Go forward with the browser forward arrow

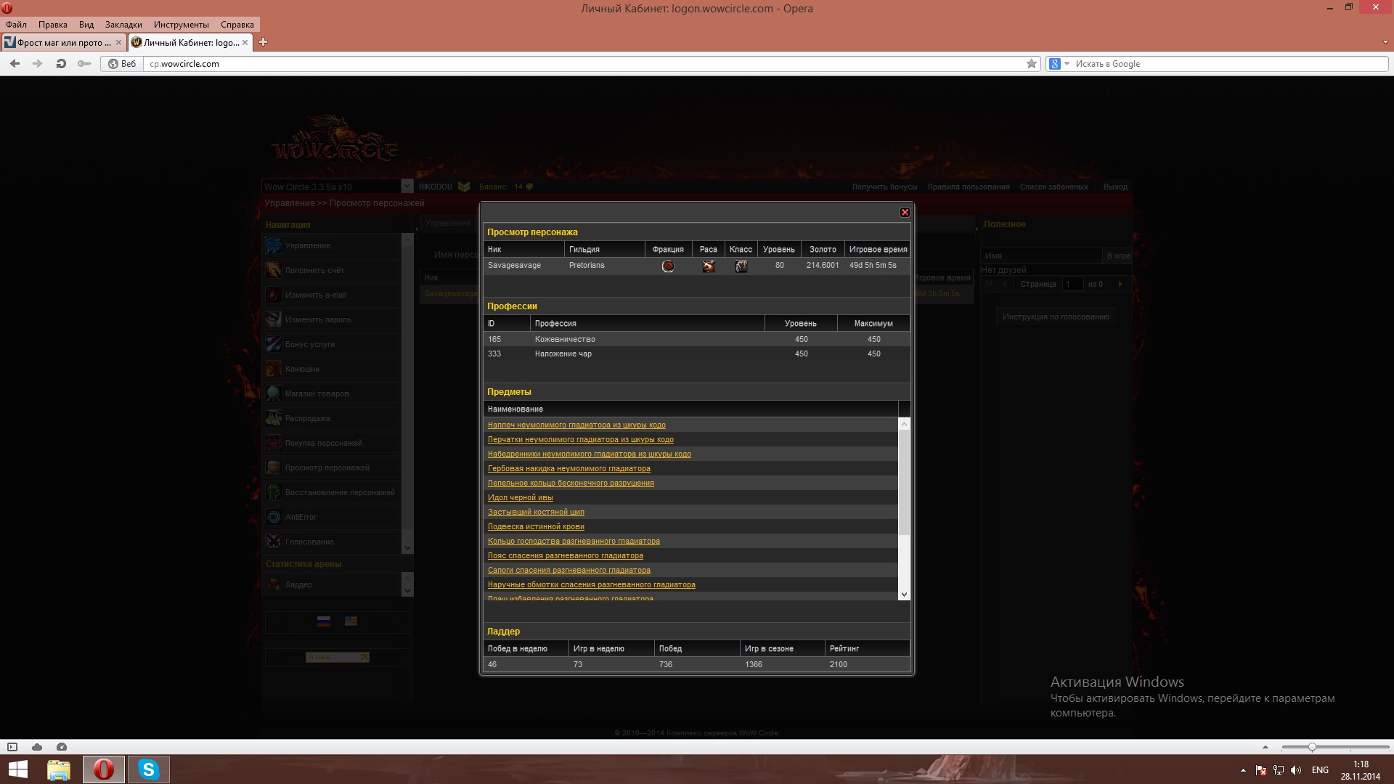click(x=38, y=64)
